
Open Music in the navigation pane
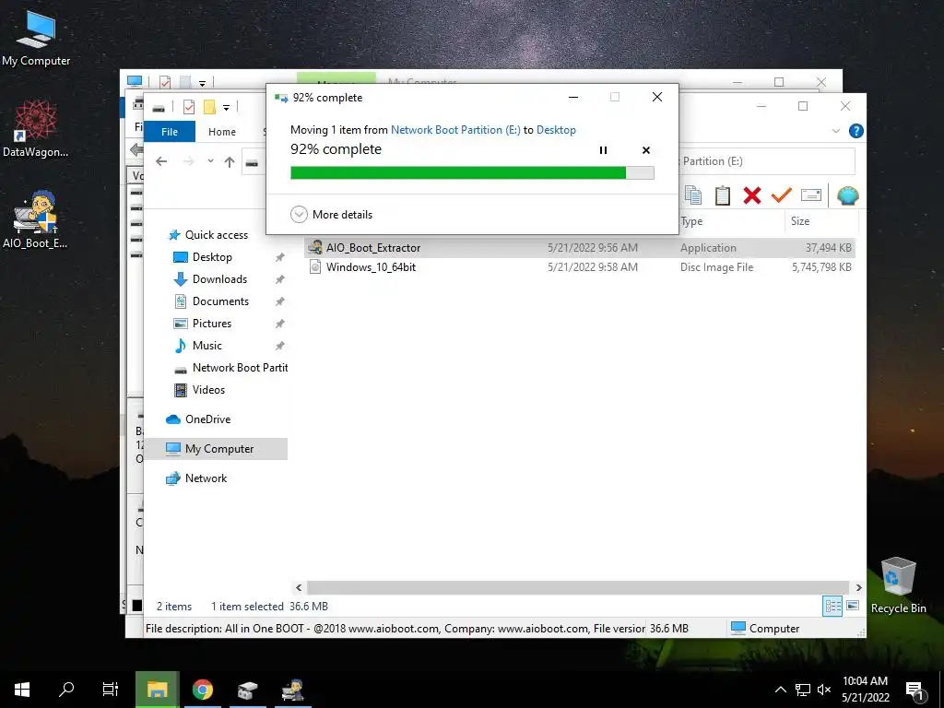point(206,346)
